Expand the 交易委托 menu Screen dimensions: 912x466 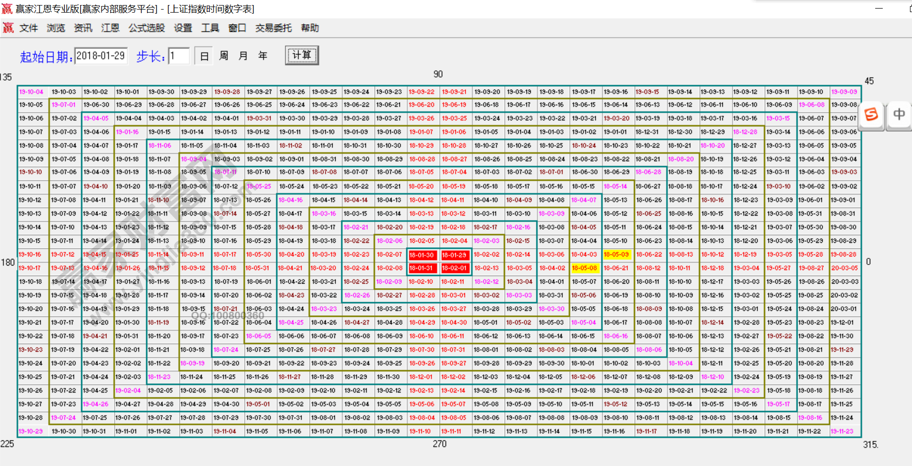[273, 28]
